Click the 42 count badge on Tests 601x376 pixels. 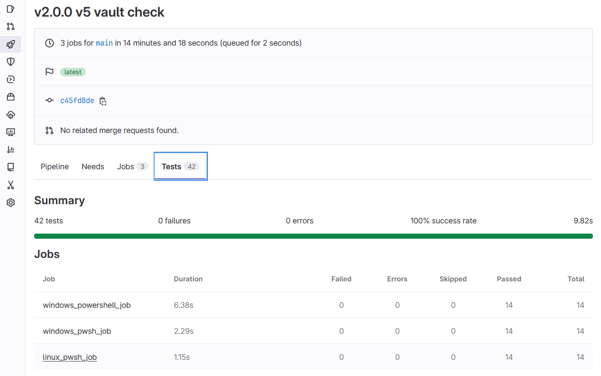pos(192,167)
